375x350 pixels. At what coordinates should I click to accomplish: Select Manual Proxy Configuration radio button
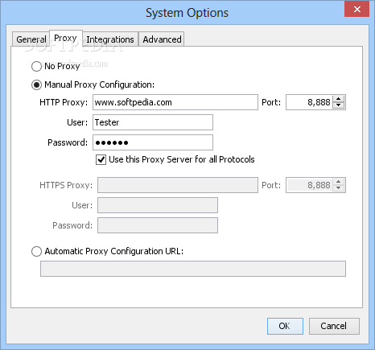point(36,84)
